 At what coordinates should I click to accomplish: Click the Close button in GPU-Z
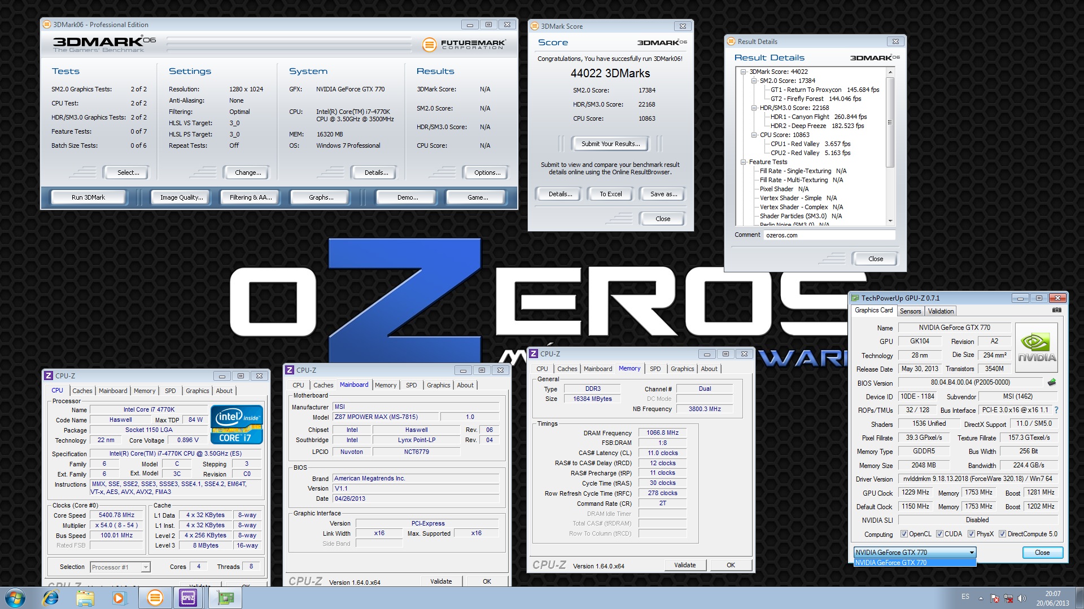point(1042,553)
